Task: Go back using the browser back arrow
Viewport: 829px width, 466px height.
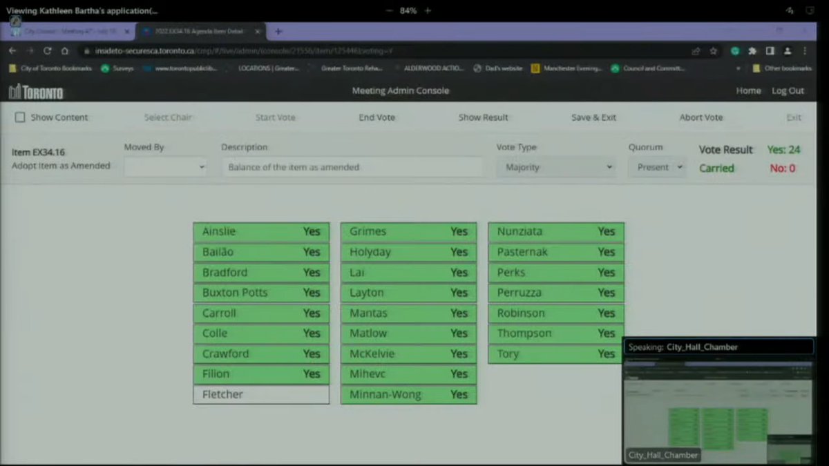Action: coord(12,51)
